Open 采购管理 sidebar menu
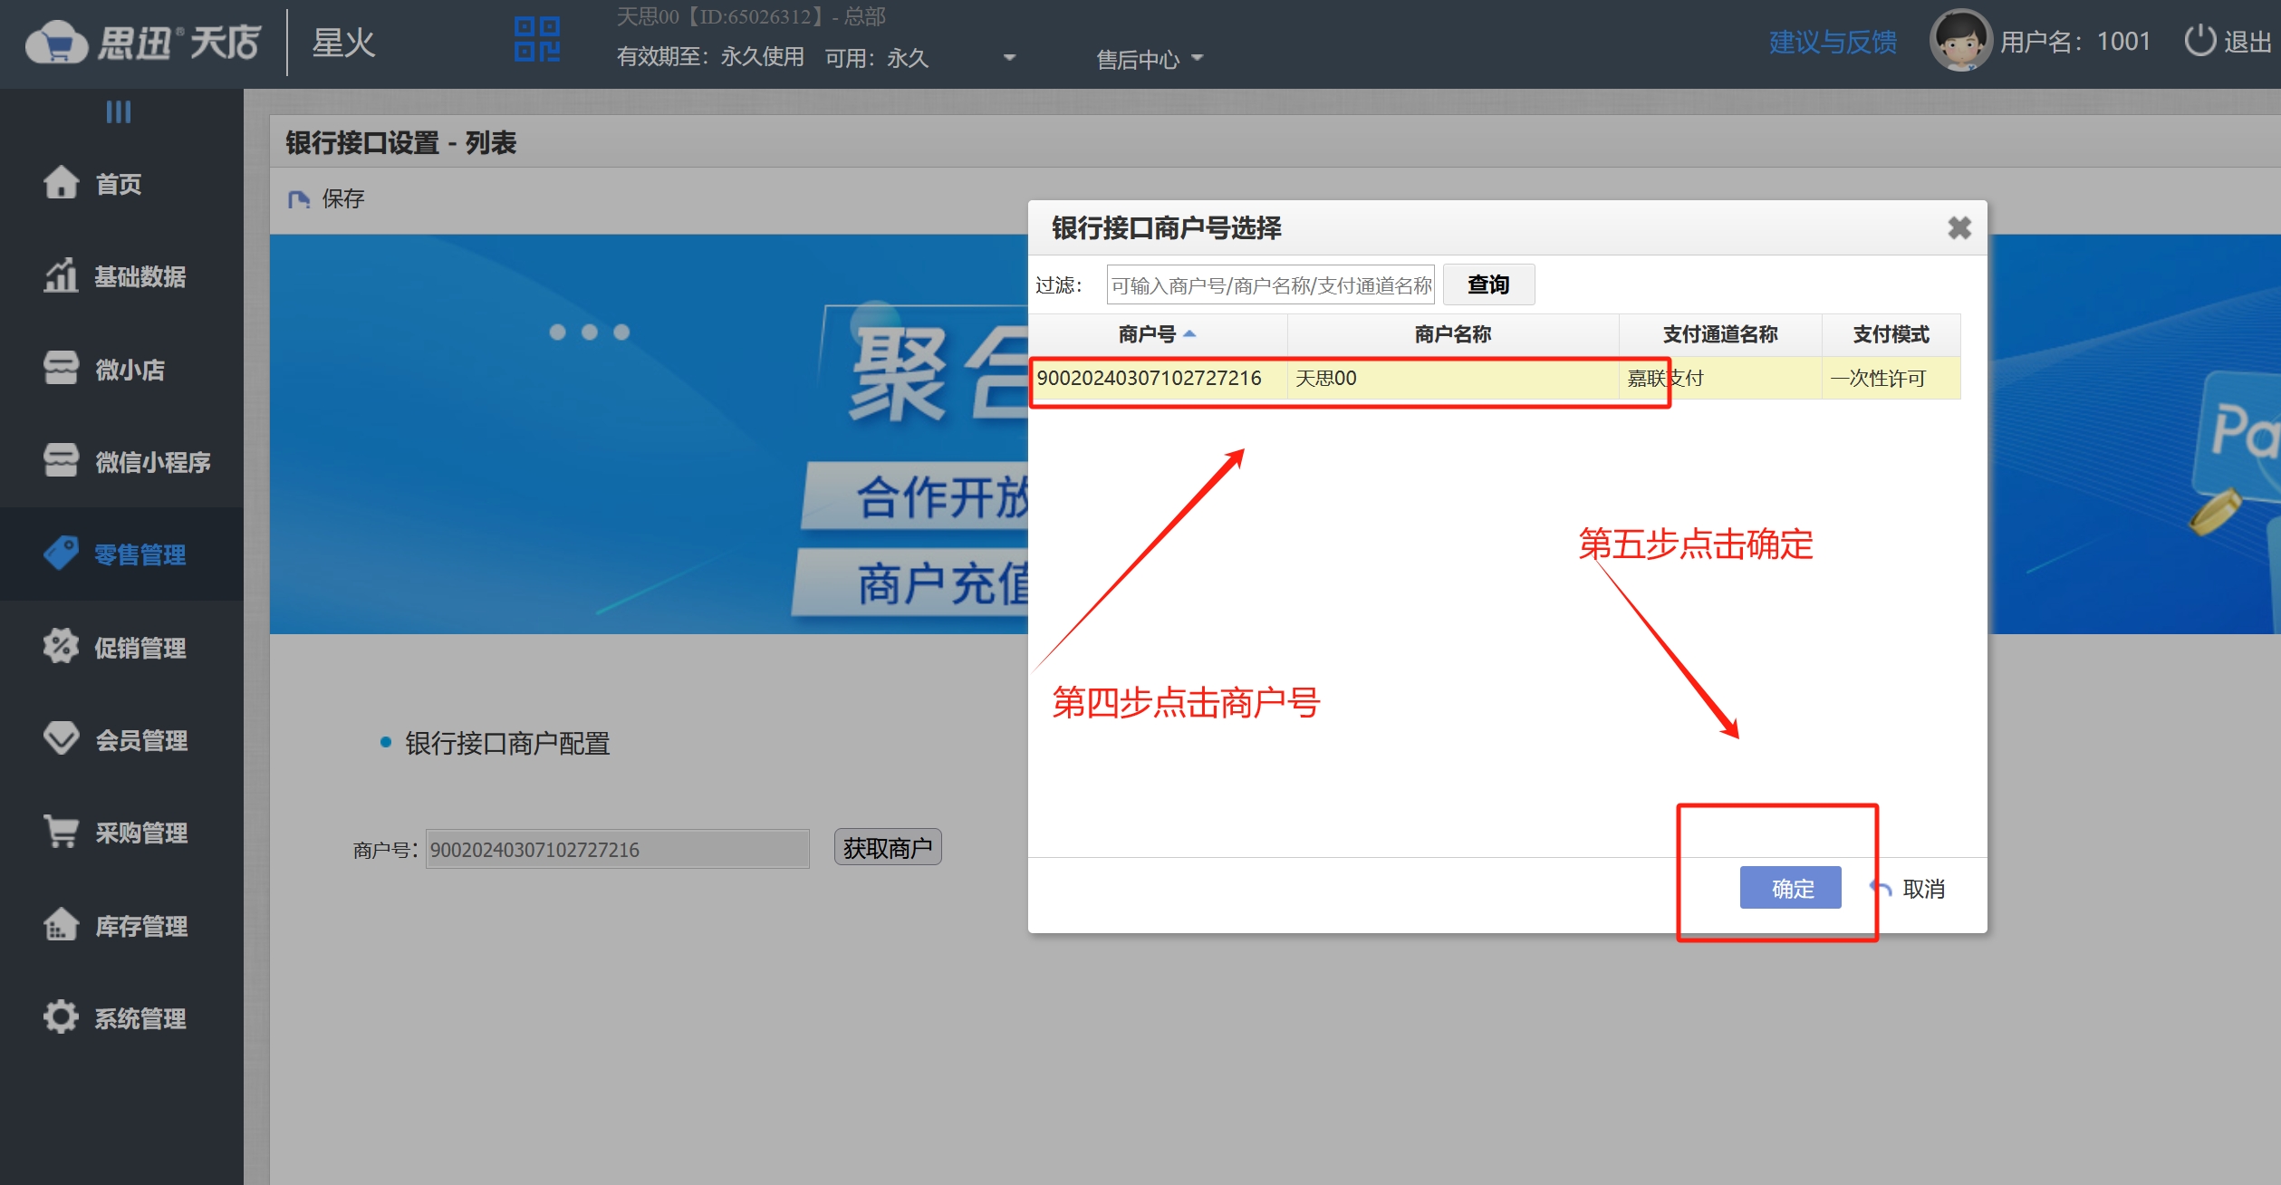2281x1185 pixels. tap(140, 833)
